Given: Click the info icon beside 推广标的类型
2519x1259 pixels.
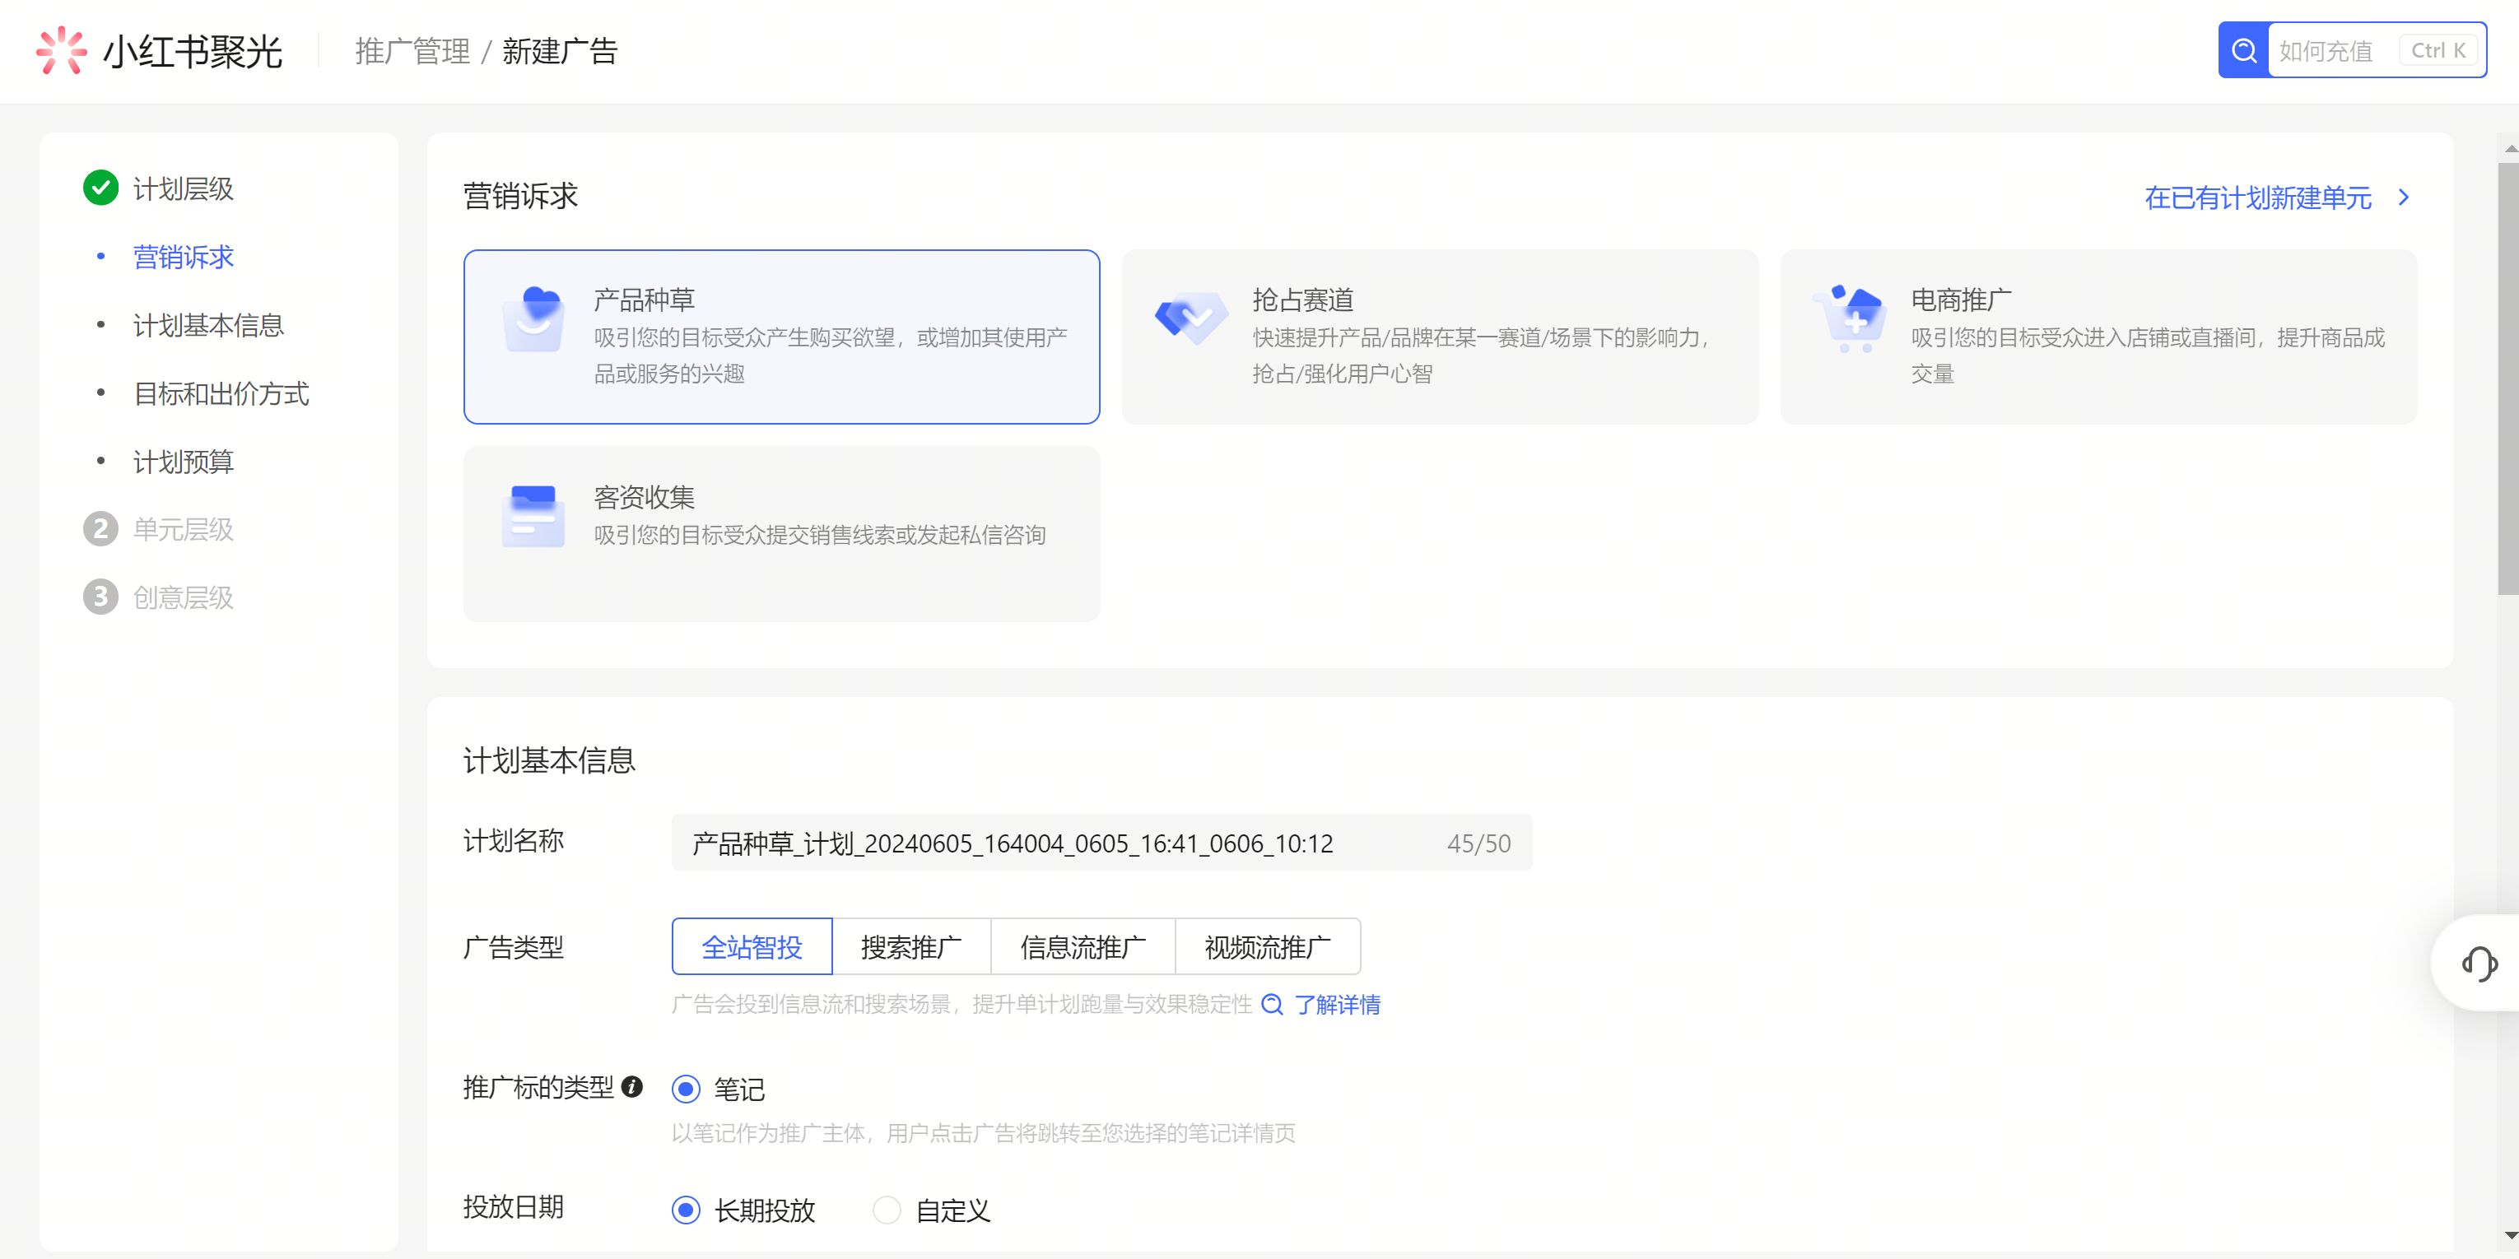Looking at the screenshot, I should click(633, 1086).
